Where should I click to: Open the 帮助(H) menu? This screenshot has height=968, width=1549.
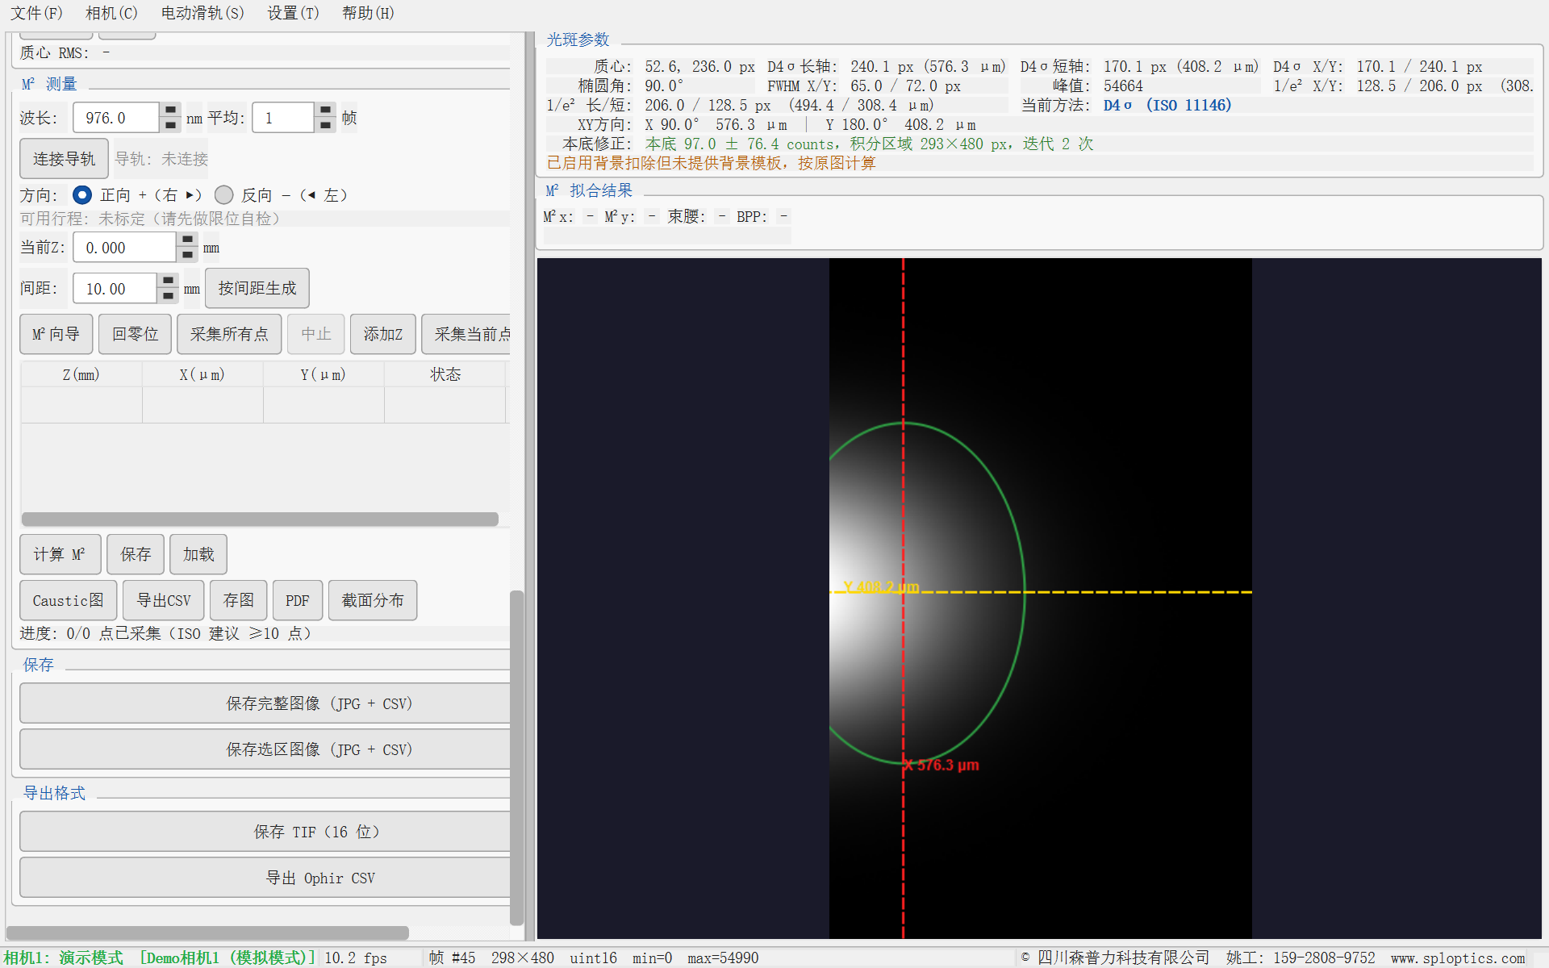pos(368,13)
